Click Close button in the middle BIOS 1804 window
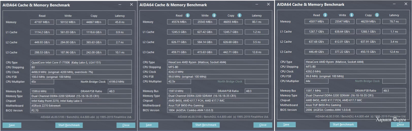Screen dimensions: 412x131 [263, 125]
